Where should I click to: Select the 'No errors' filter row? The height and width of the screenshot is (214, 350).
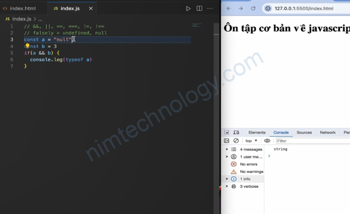pyautogui.click(x=248, y=164)
